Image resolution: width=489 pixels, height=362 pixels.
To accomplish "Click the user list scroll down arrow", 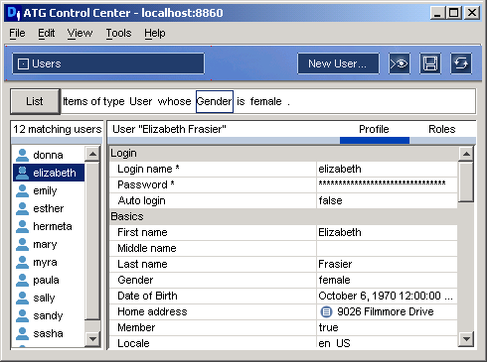I will pyautogui.click(x=92, y=339).
